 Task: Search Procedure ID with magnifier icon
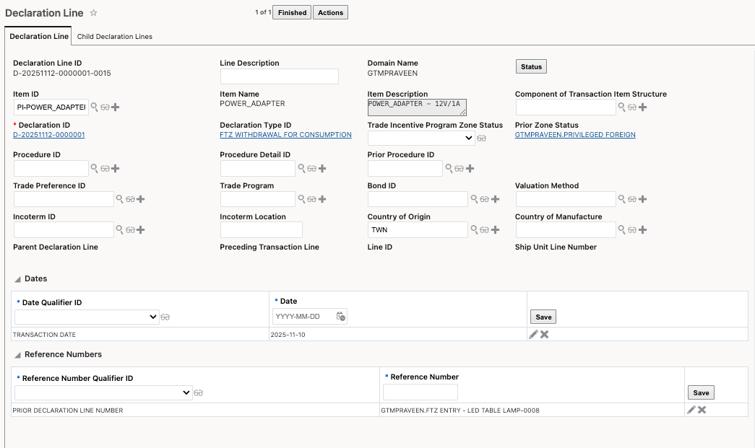tap(95, 168)
